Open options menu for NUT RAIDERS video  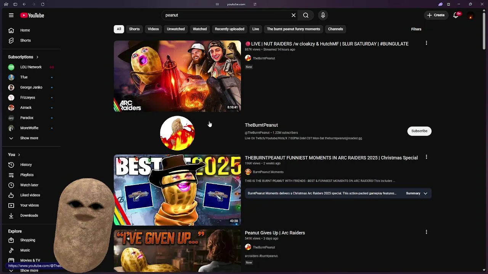click(x=426, y=43)
